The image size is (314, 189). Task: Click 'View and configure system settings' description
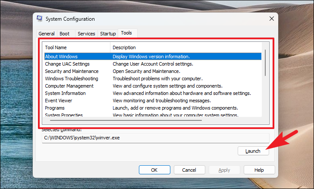pyautogui.click(x=167, y=86)
